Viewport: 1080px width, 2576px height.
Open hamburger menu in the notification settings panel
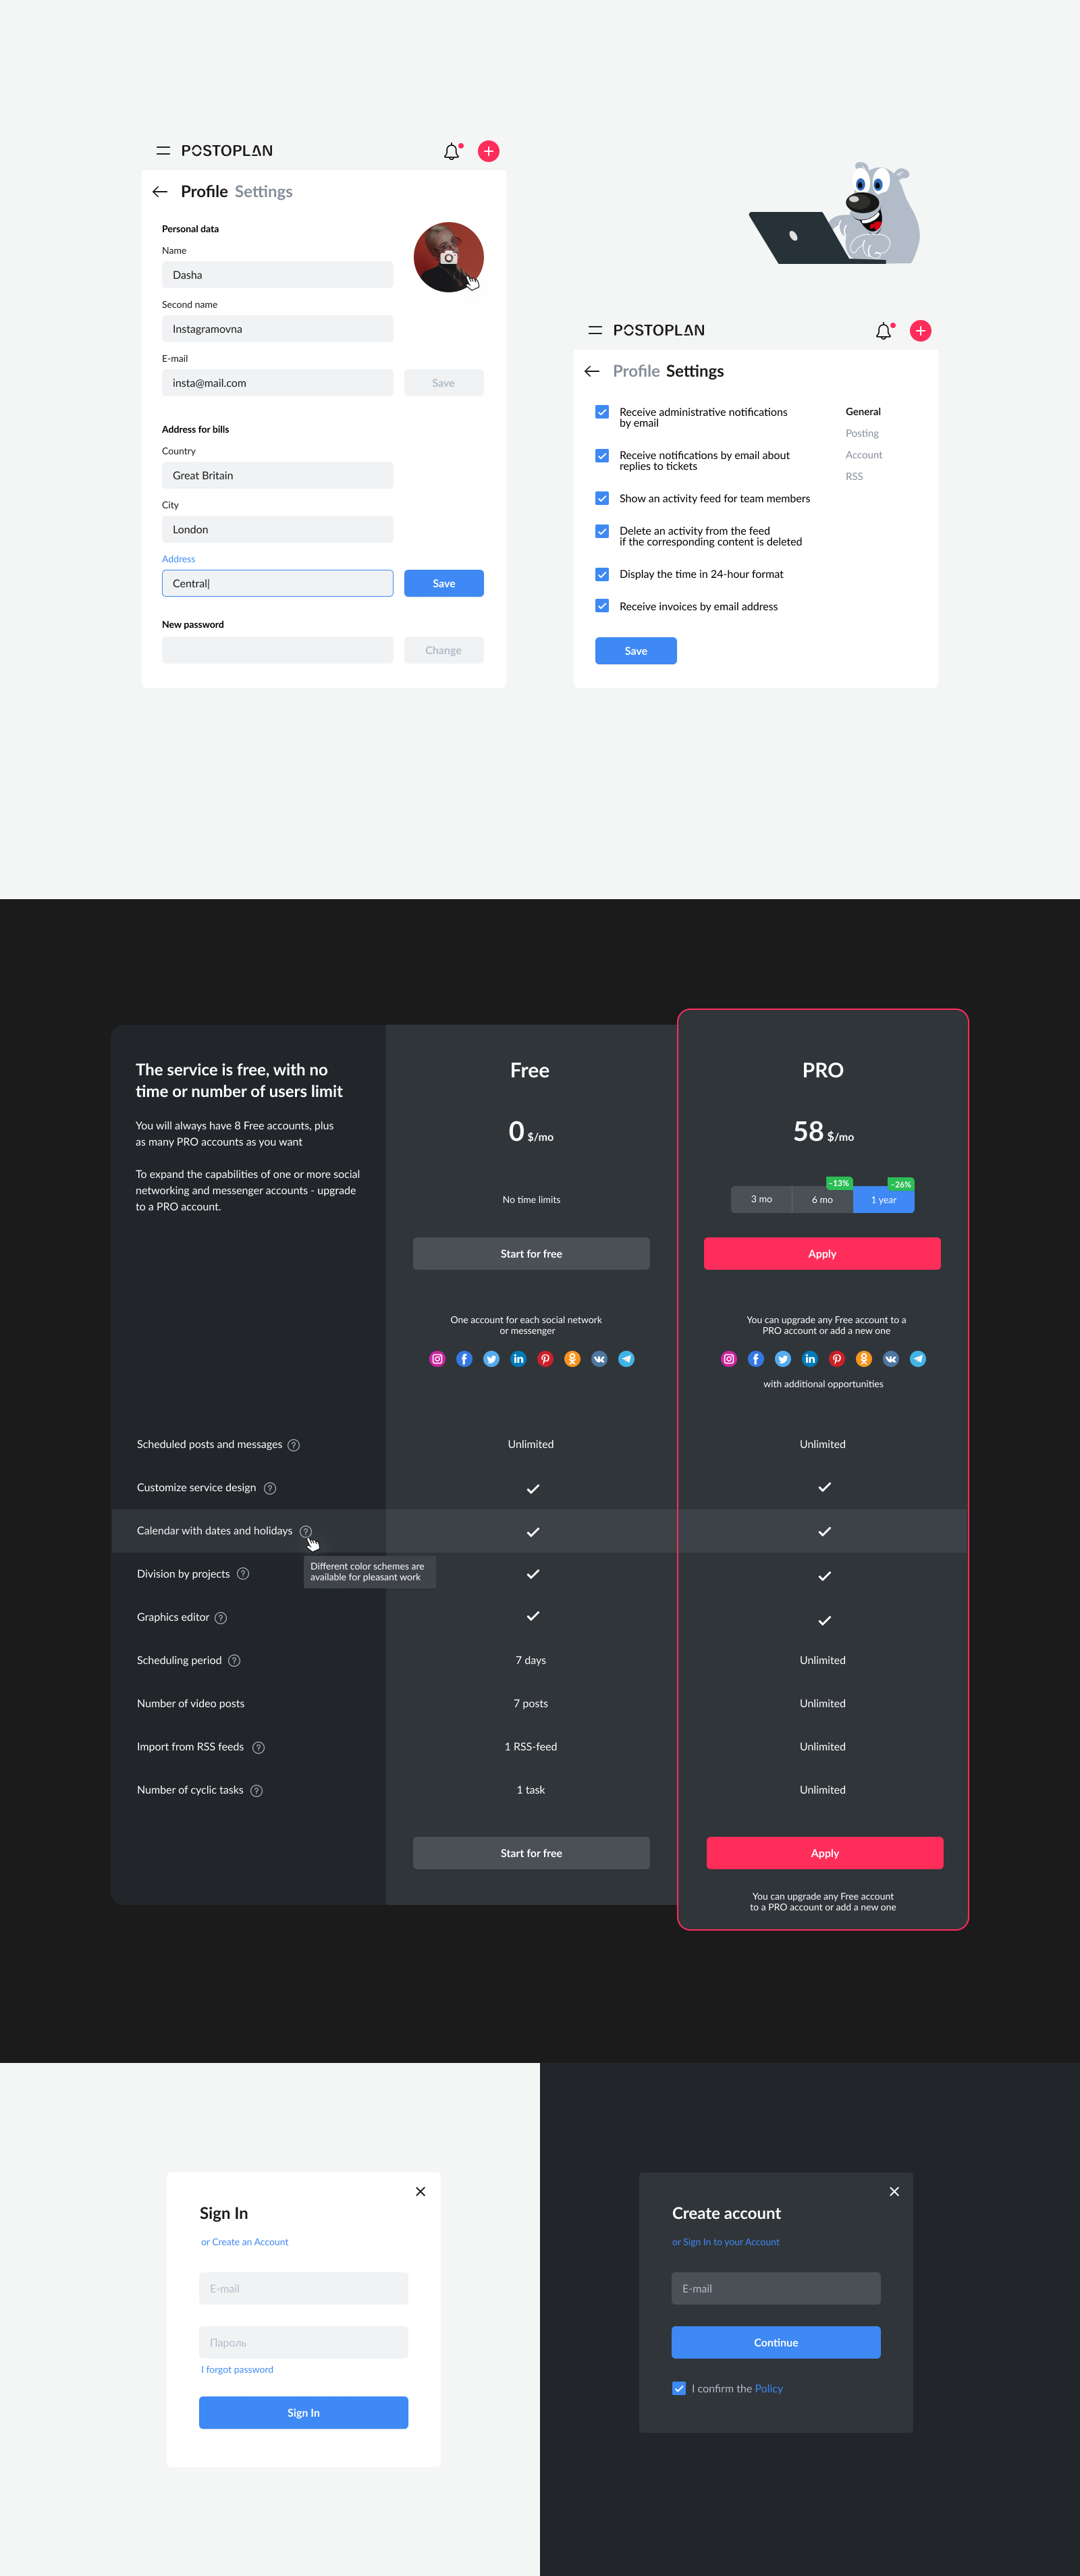coord(595,330)
